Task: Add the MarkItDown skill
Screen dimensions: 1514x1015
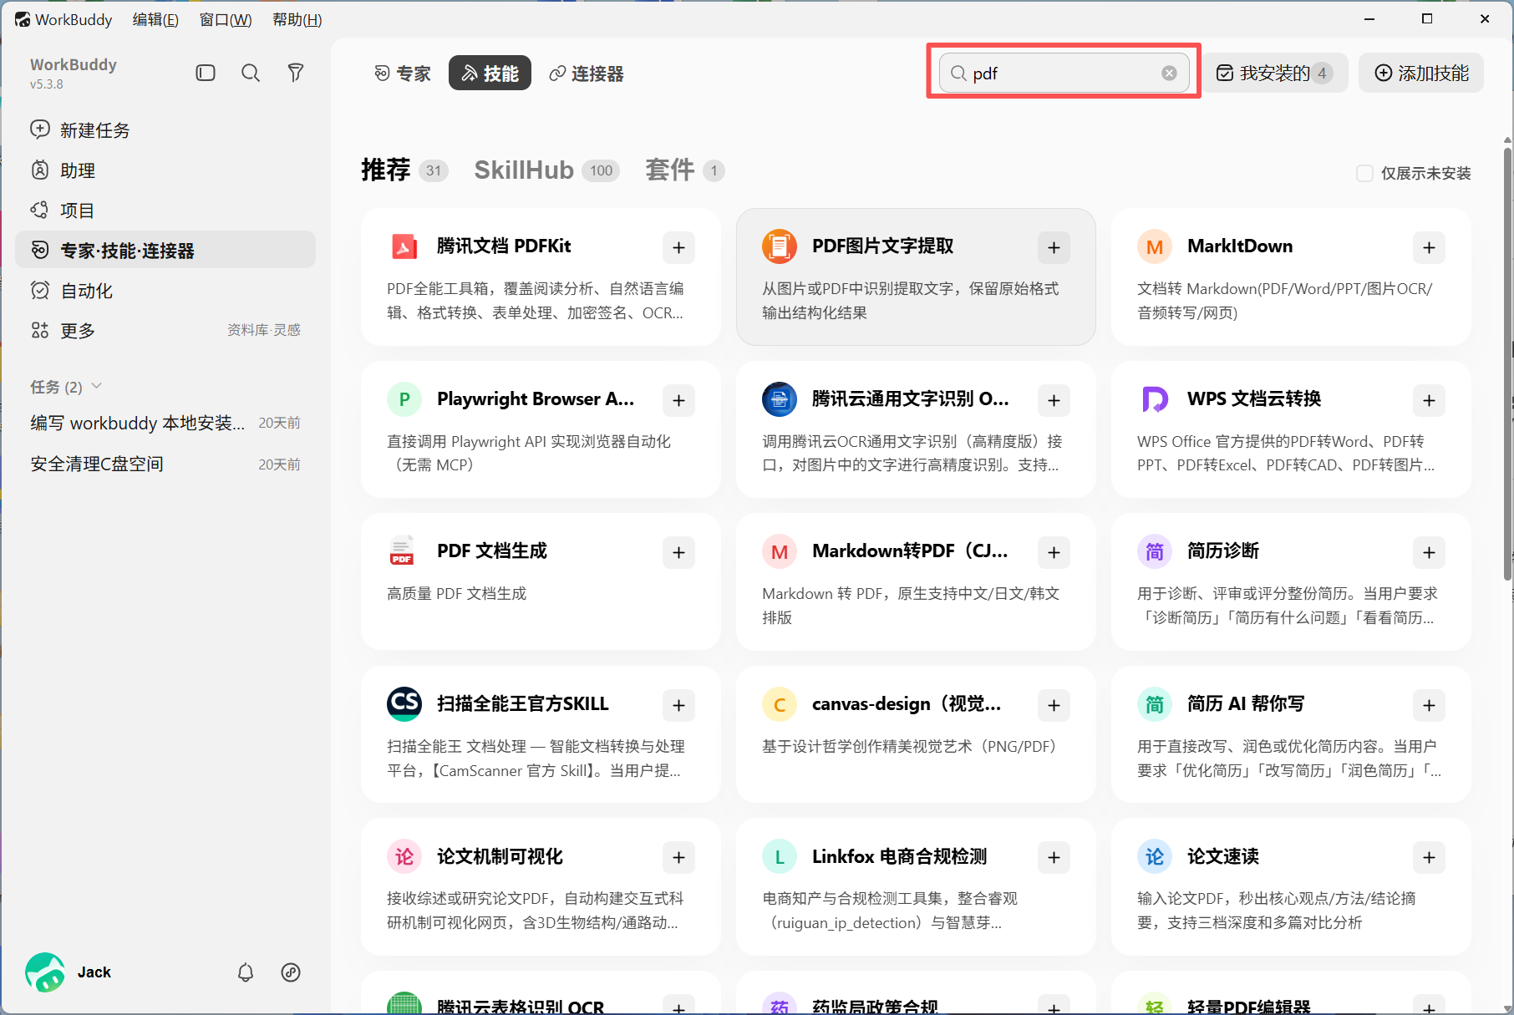Action: pos(1429,247)
